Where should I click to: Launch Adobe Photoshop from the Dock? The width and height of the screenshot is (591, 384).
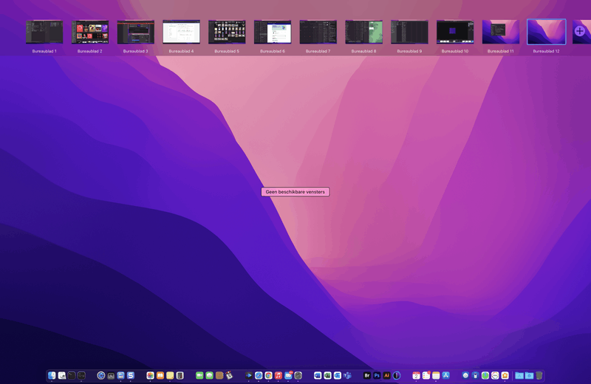(377, 376)
